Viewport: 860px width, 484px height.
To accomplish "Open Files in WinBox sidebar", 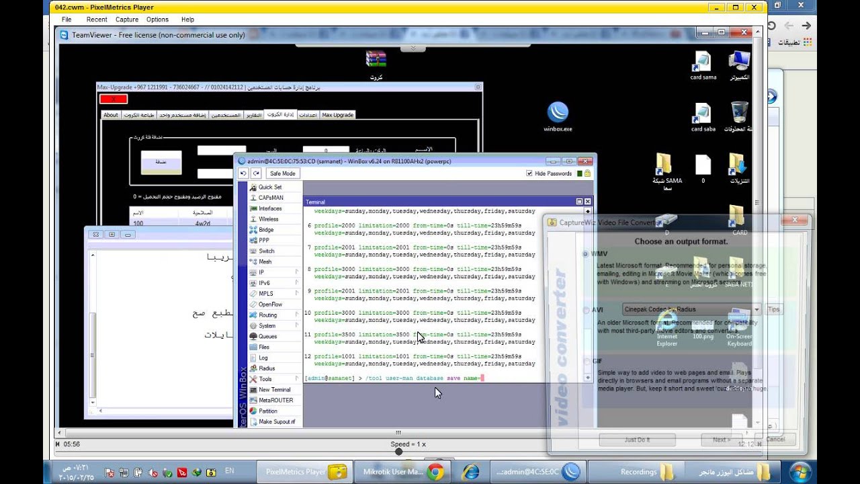I will 264,347.
